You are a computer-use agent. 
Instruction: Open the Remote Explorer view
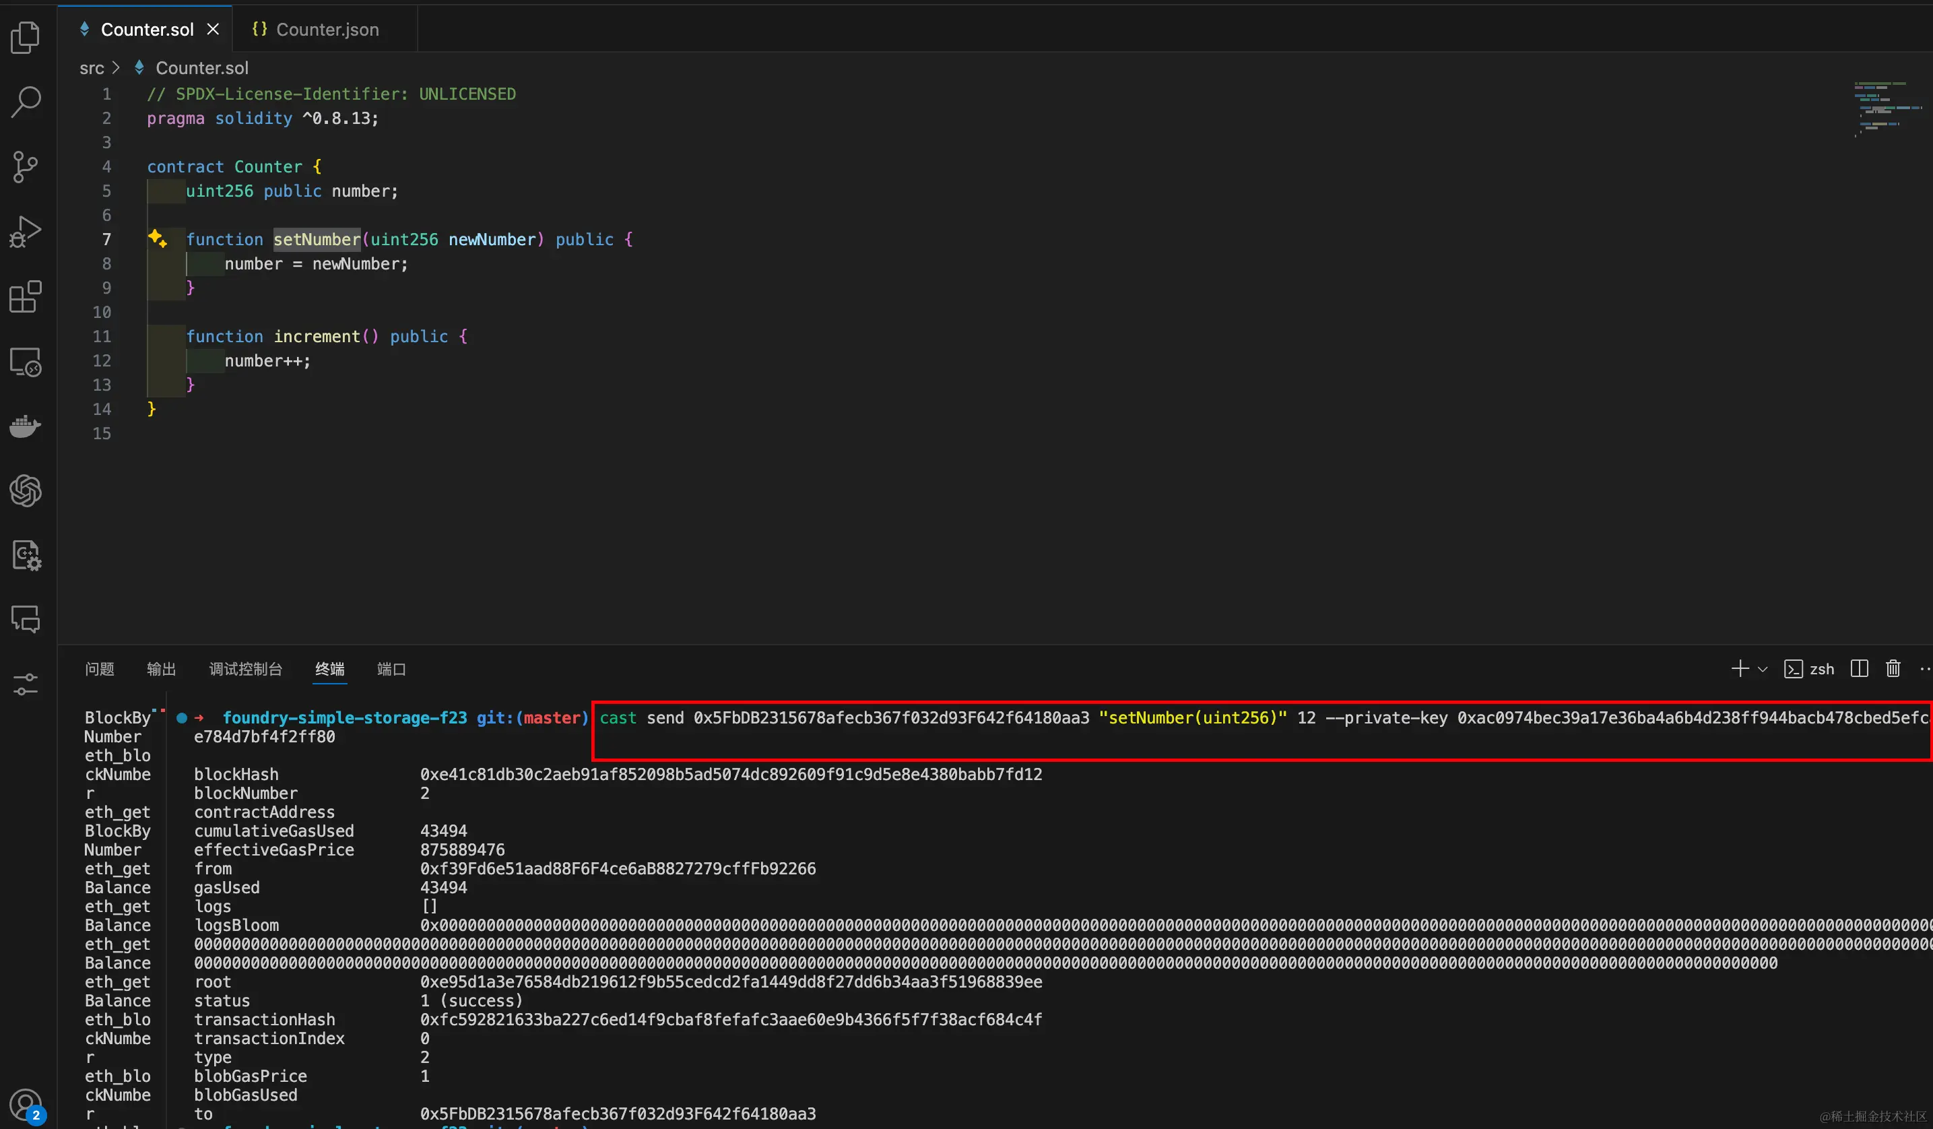(x=26, y=361)
